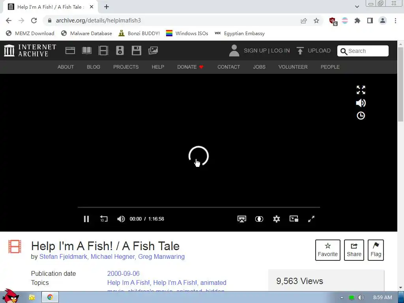The width and height of the screenshot is (404, 303).
Task: Open the Video filmstrip icon
Action: click(x=103, y=50)
